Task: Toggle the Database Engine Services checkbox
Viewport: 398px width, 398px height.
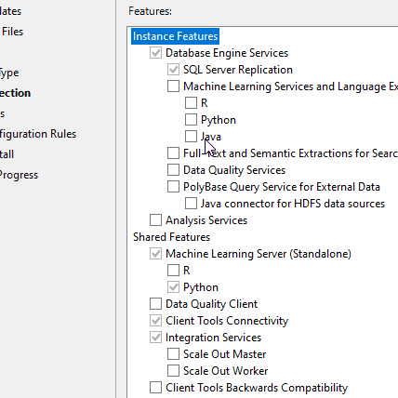Action: click(x=155, y=53)
